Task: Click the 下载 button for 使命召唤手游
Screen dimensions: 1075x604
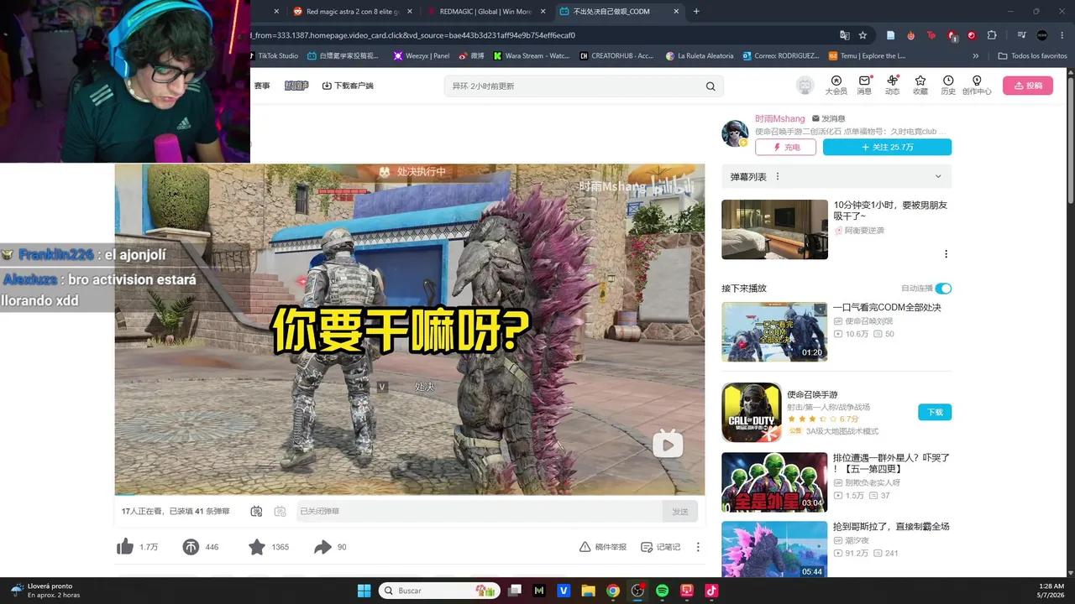Action: pos(935,412)
